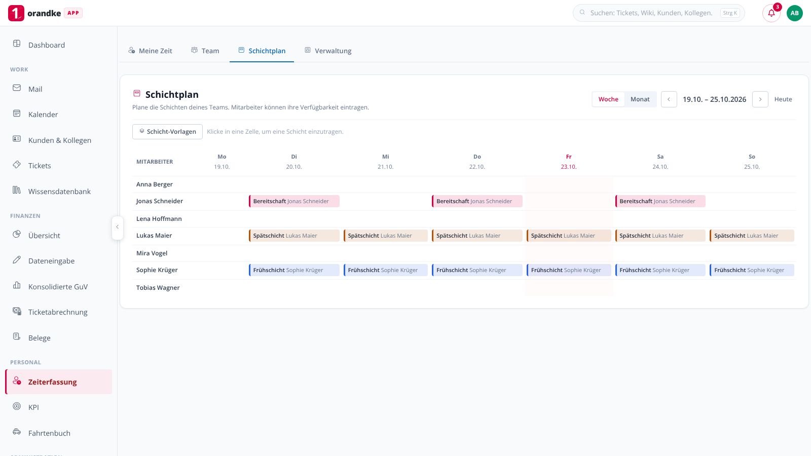The height and width of the screenshot is (456, 811).
Task: Open the Wissensdatenbank
Action: pyautogui.click(x=59, y=192)
